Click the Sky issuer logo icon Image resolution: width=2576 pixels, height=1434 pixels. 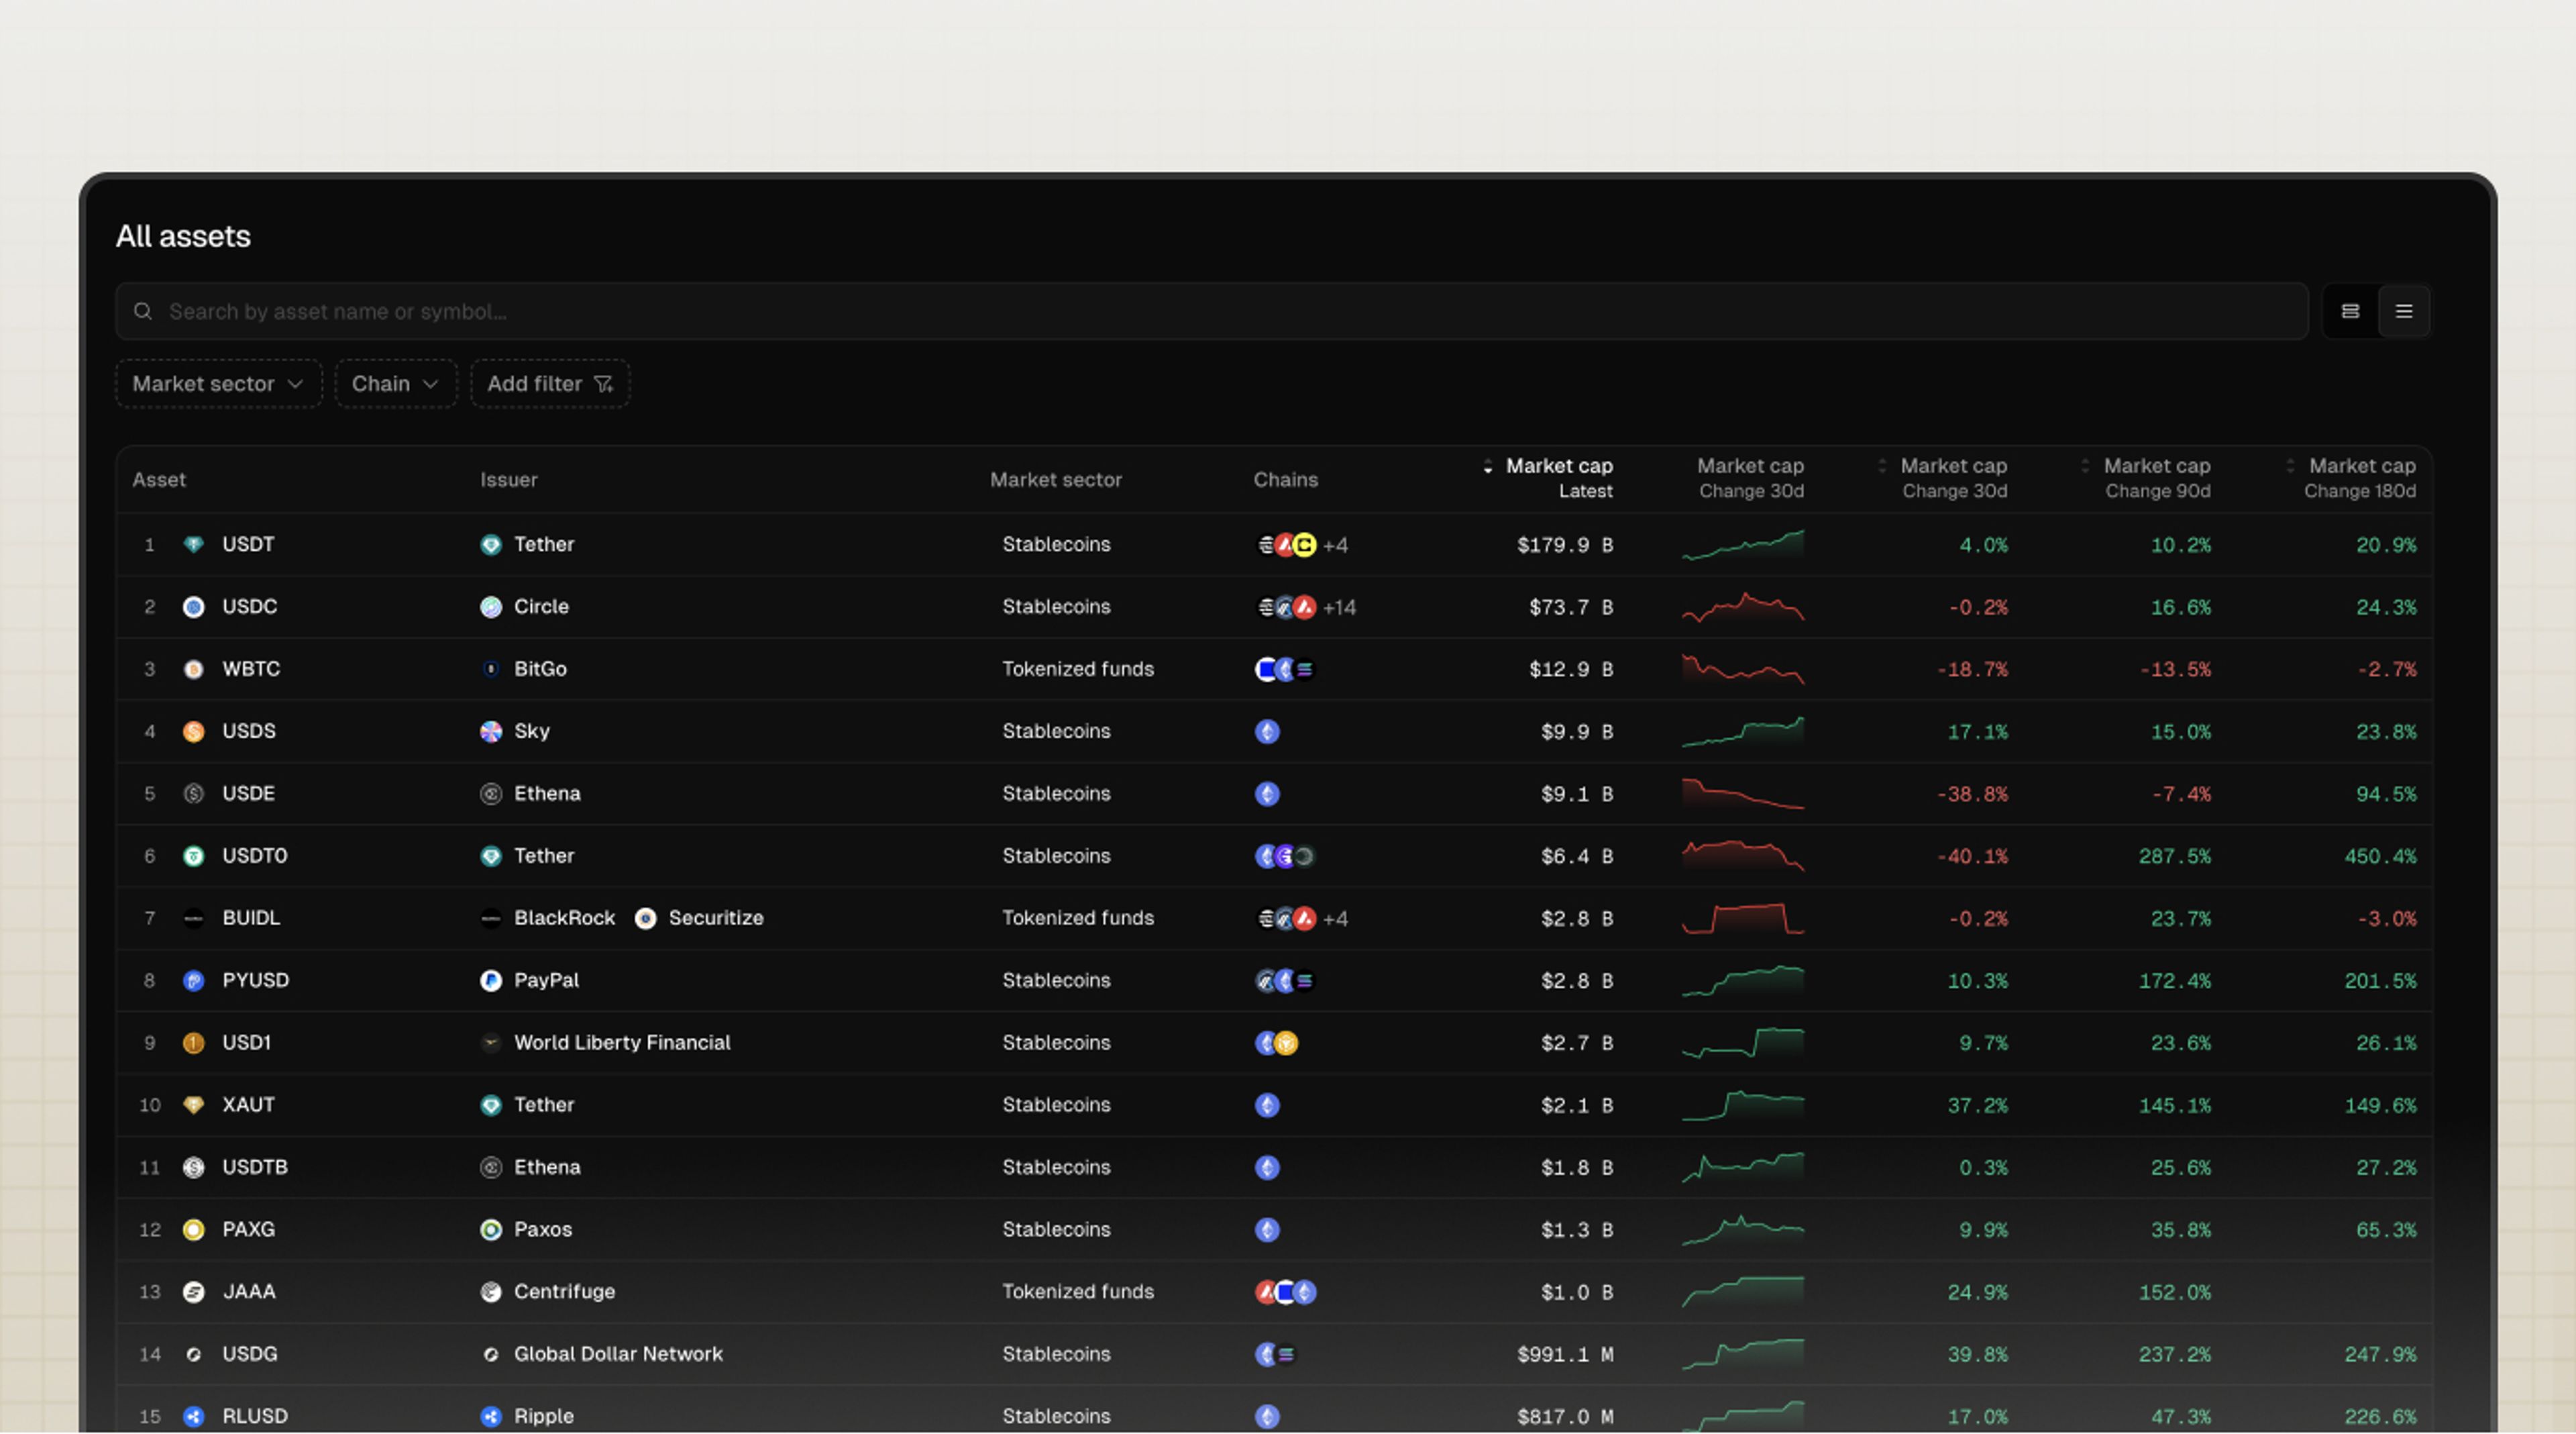490,731
